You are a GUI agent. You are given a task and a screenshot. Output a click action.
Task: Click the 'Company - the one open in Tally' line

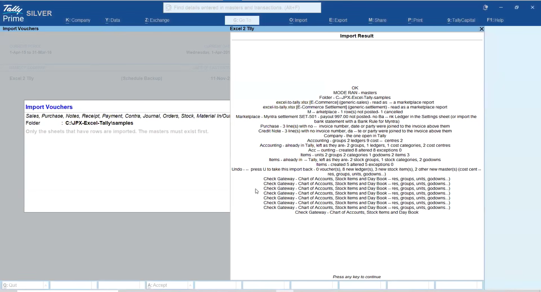[355, 136]
